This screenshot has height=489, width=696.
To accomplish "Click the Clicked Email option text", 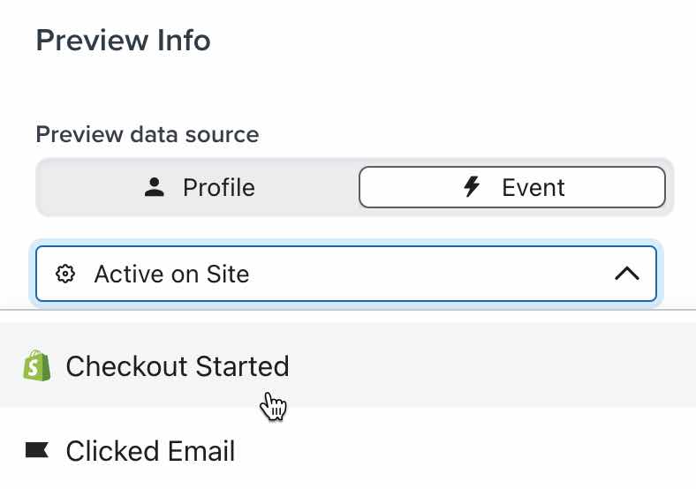I will pos(150,451).
